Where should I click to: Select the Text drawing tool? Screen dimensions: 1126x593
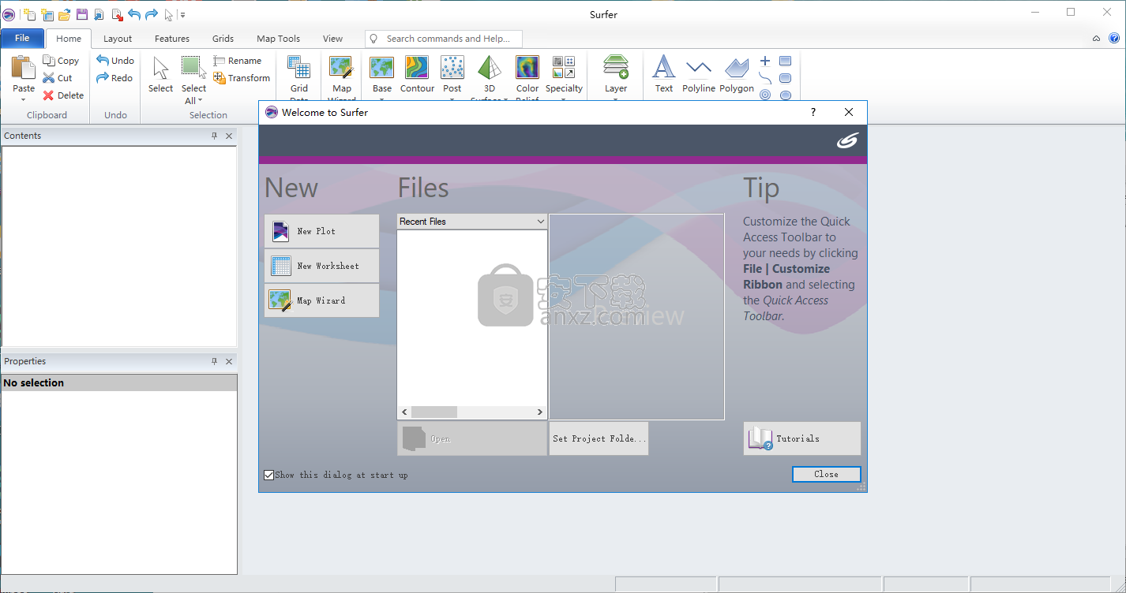click(664, 75)
